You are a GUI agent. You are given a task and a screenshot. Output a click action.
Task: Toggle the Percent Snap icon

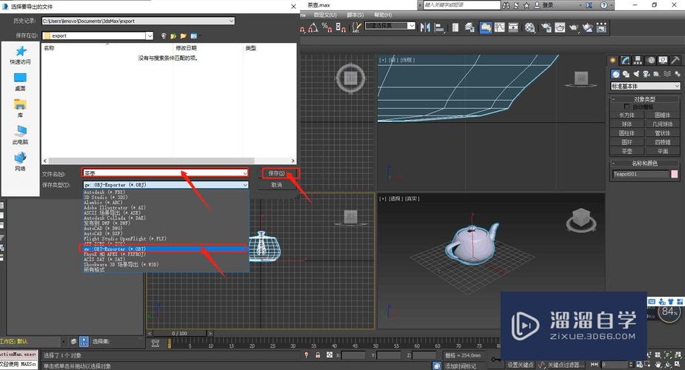pos(327,28)
